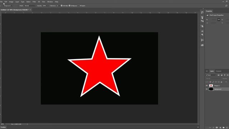This screenshot has height=129, width=229.
Task: Open the Select menu
Action: point(28,2)
